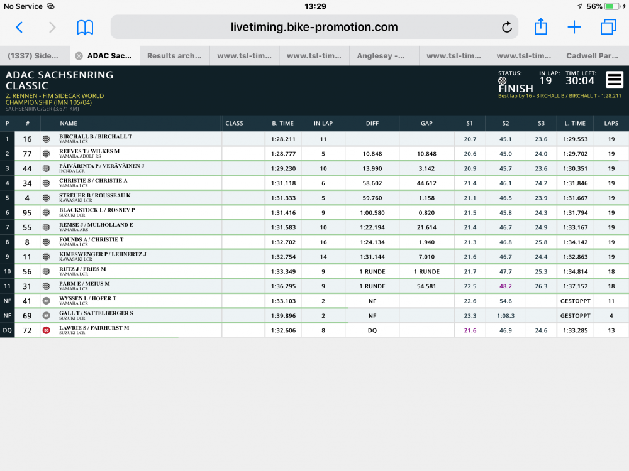Click checkered flag icon for Kimeswenger row
629x471 pixels.
[47, 257]
